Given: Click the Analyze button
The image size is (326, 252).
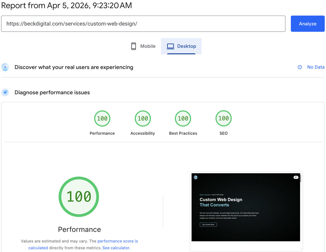Looking at the screenshot, I should (x=307, y=23).
